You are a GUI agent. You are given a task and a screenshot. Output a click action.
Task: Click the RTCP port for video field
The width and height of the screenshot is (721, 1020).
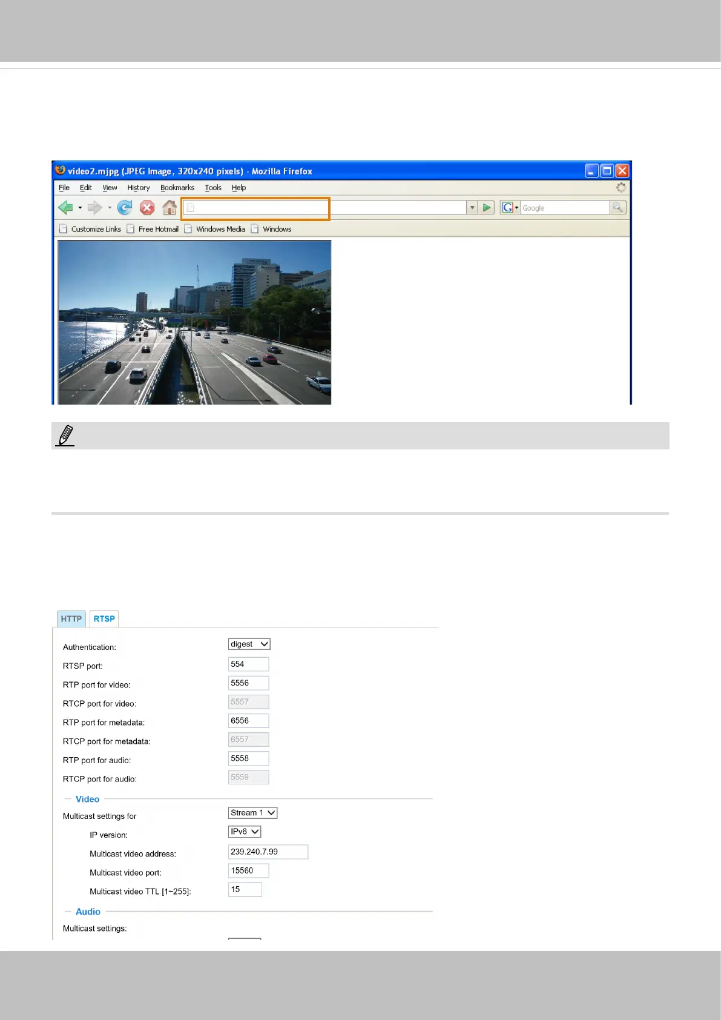click(x=248, y=702)
